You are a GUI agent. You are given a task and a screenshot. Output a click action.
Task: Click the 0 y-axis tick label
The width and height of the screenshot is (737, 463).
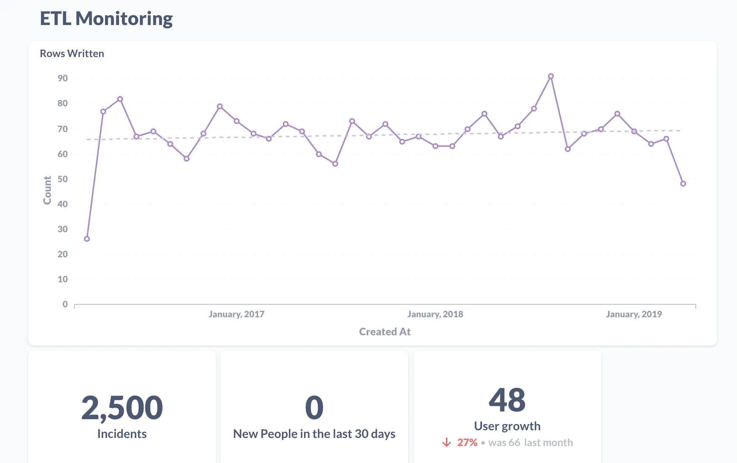65,304
